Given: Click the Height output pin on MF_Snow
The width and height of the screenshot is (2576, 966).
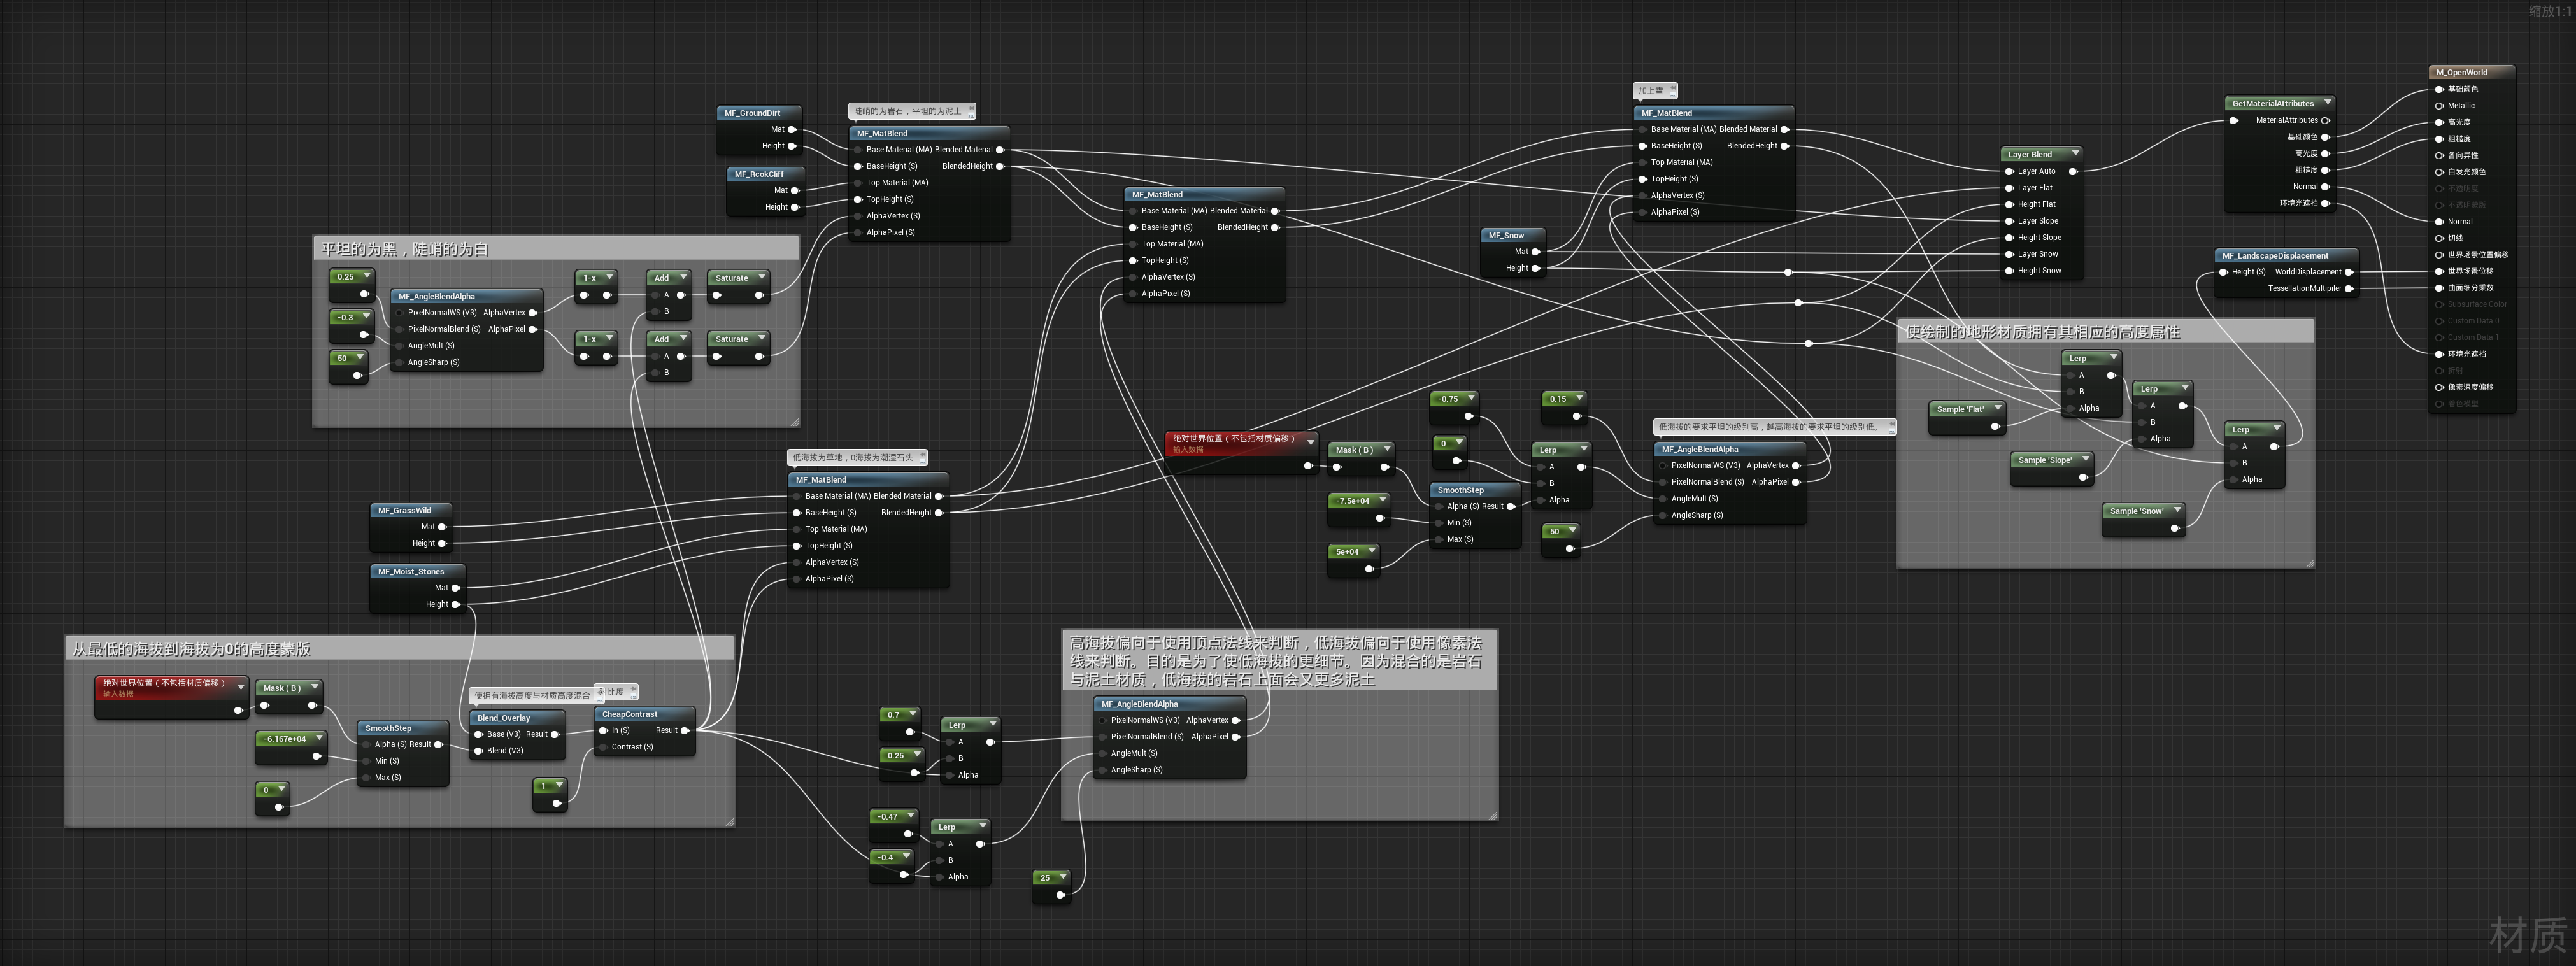Looking at the screenshot, I should [x=1536, y=268].
